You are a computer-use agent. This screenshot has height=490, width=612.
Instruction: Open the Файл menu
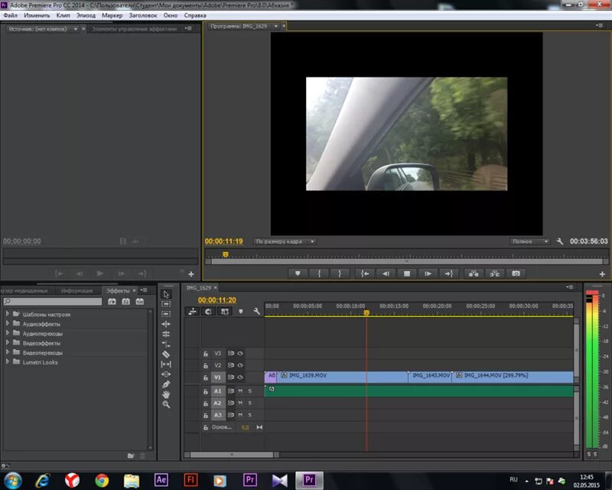[9, 15]
